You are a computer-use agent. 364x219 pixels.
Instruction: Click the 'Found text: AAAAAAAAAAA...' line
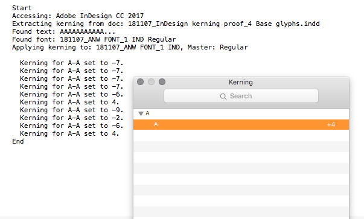[63, 31]
